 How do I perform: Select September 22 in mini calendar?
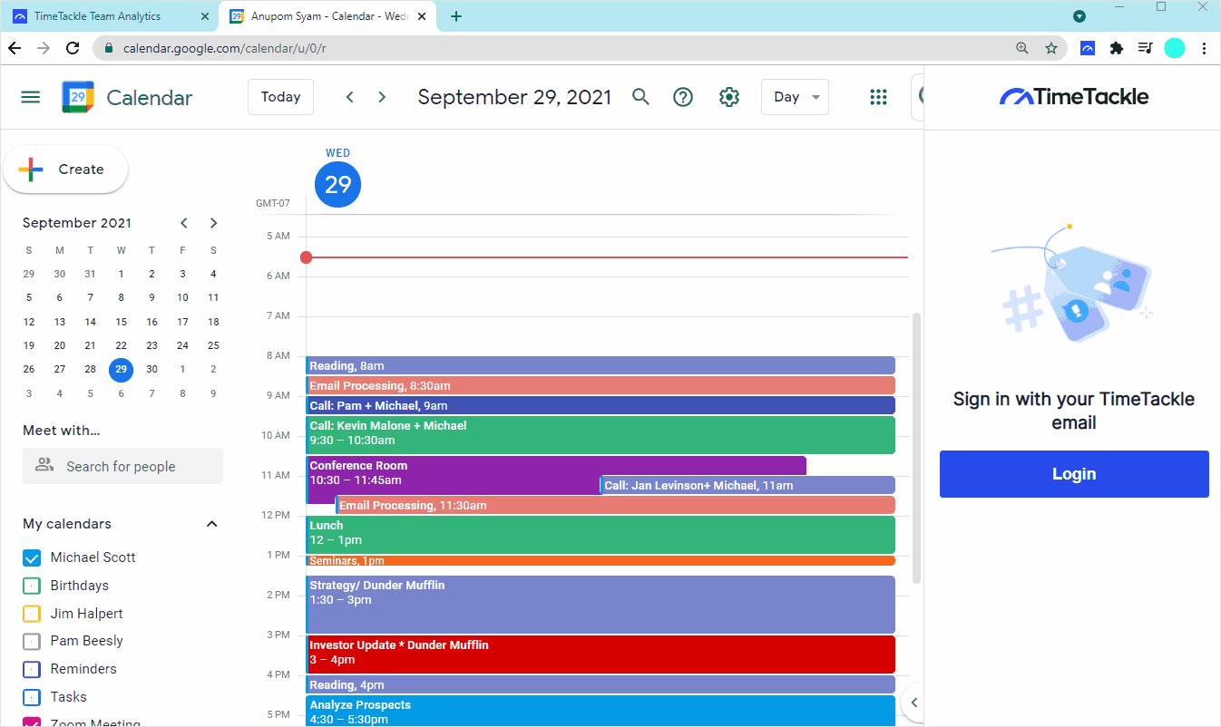121,345
